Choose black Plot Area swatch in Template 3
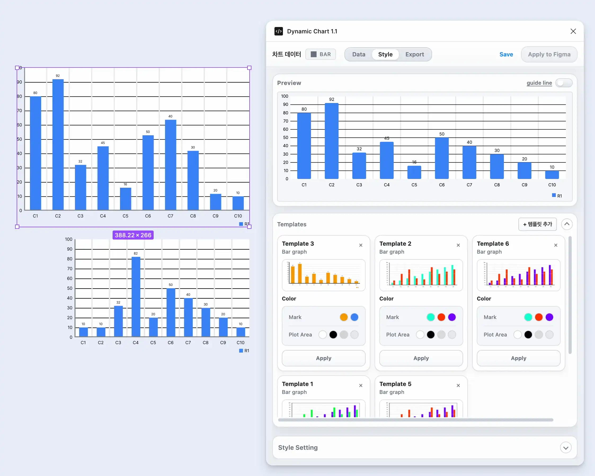Screen dimensions: 595x476 (x=333, y=335)
